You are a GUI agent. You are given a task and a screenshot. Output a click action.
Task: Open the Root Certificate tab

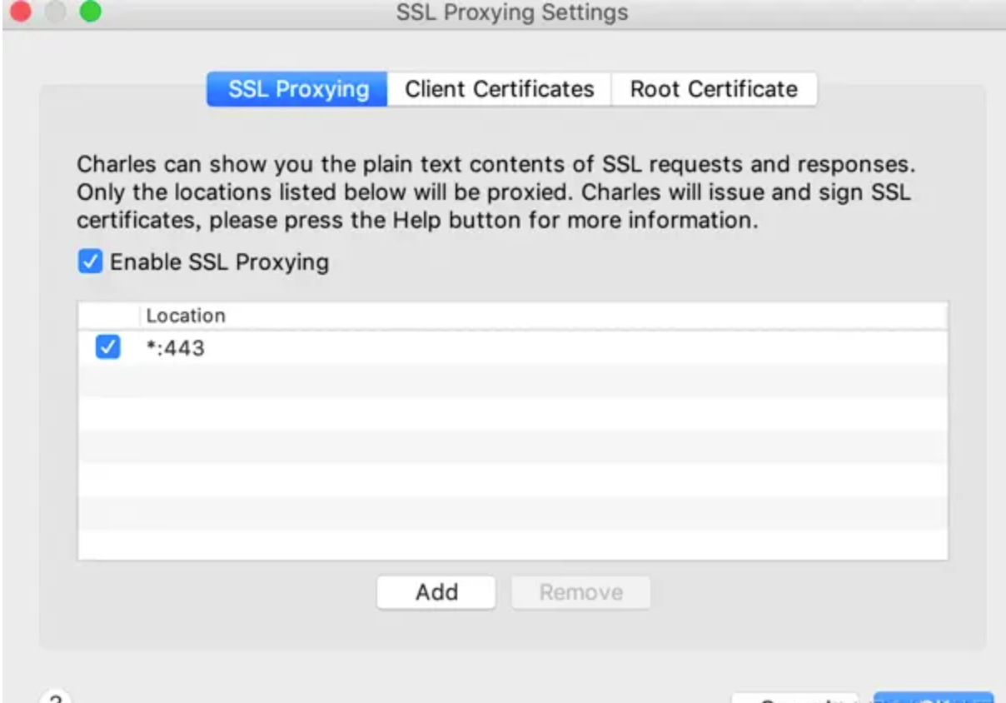point(714,89)
